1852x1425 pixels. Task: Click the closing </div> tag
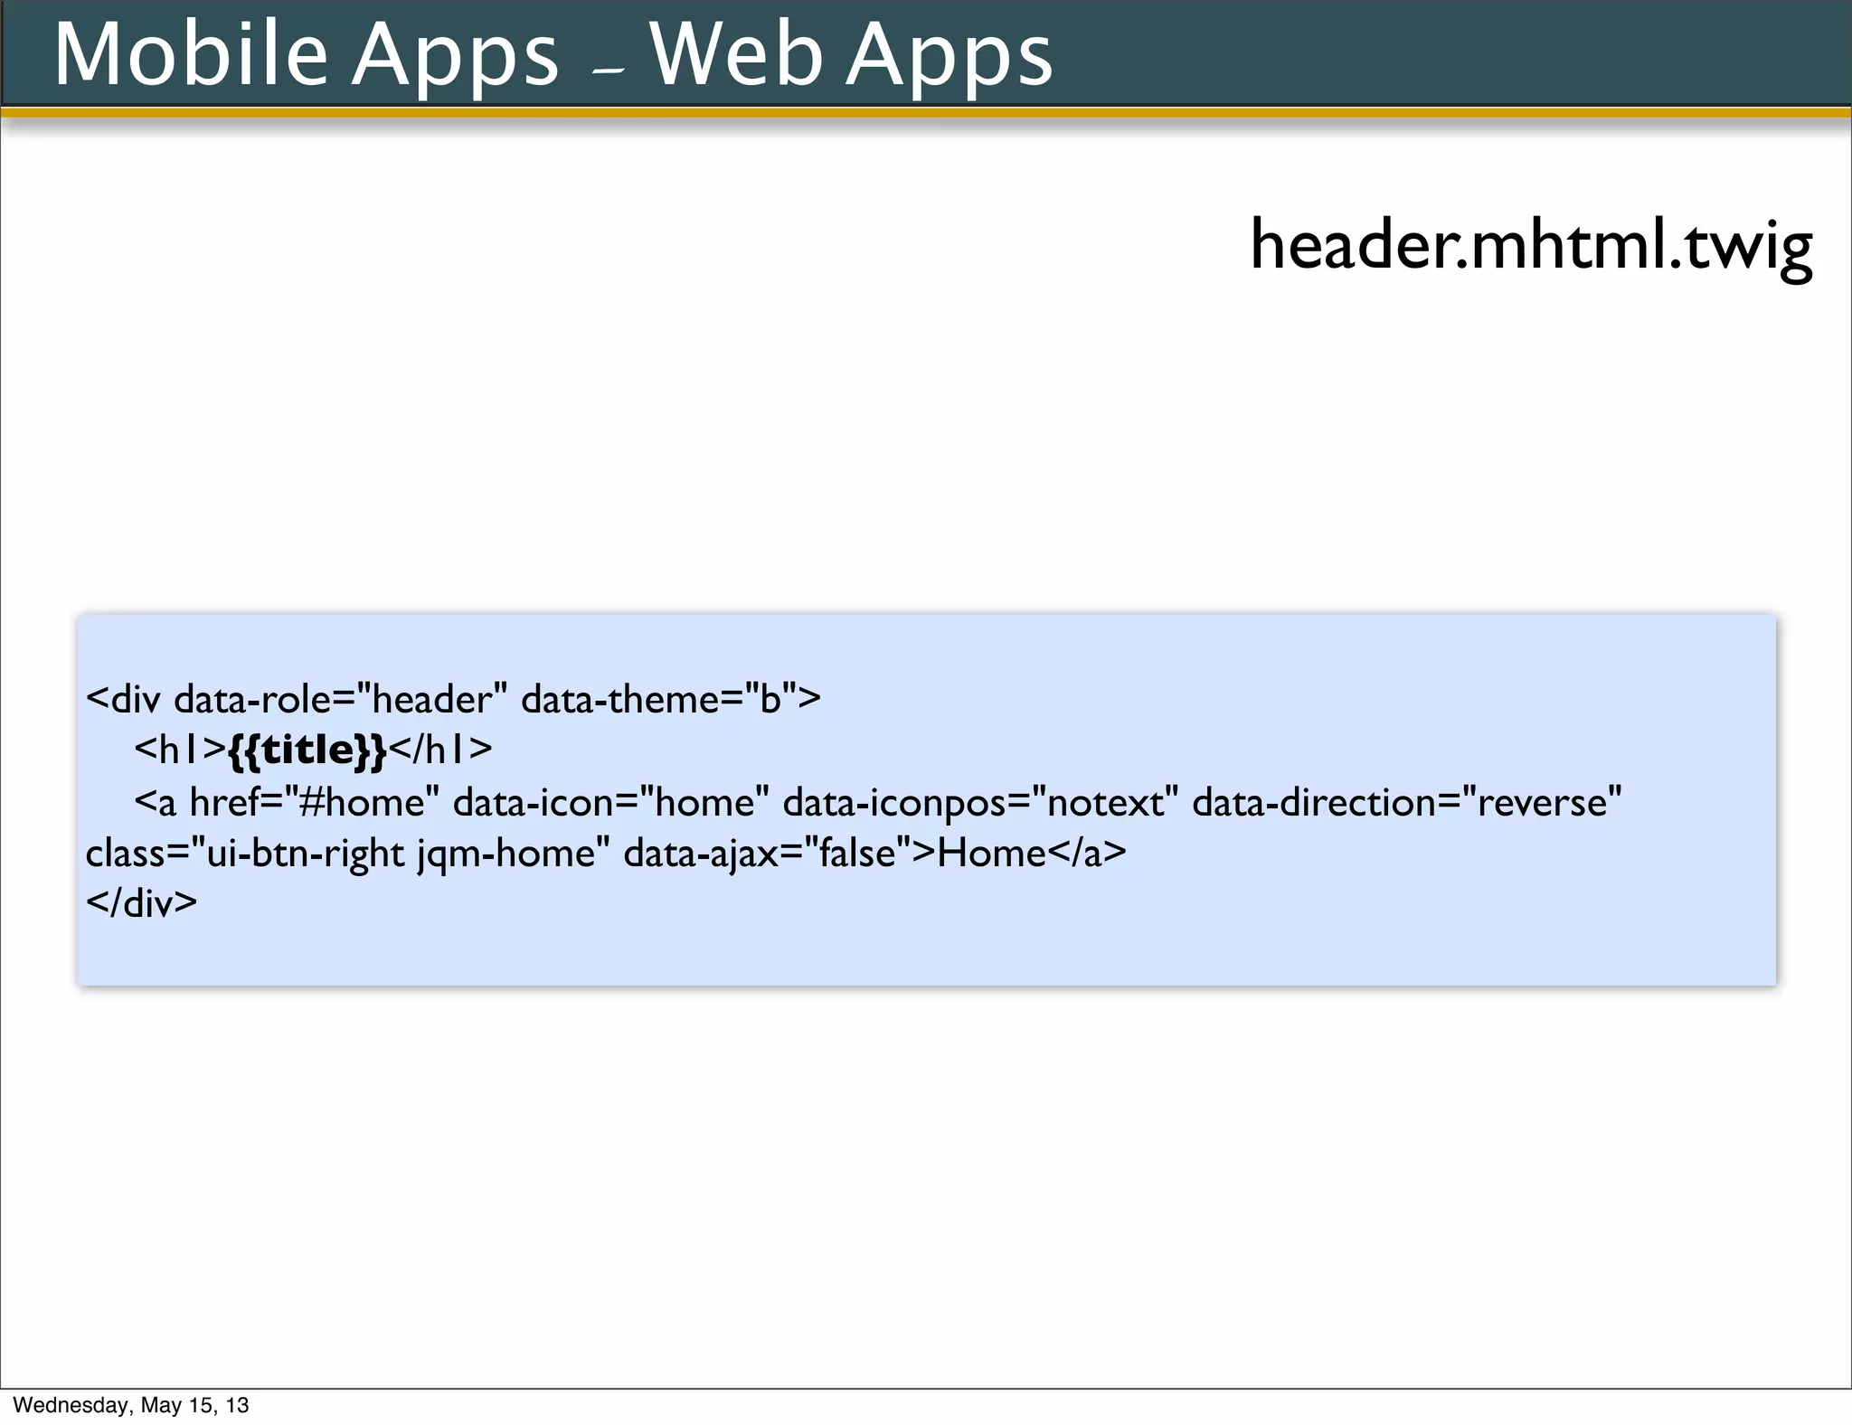coord(141,903)
